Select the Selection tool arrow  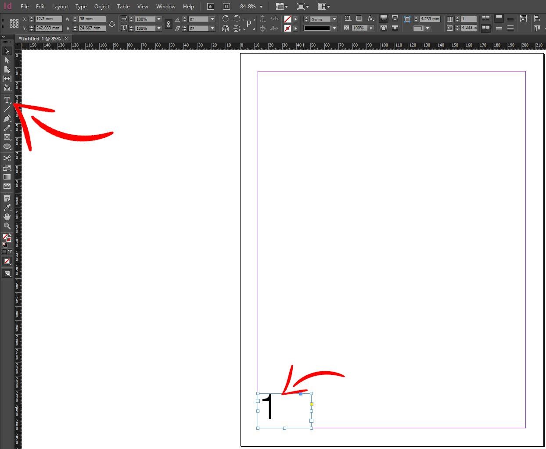pos(7,51)
